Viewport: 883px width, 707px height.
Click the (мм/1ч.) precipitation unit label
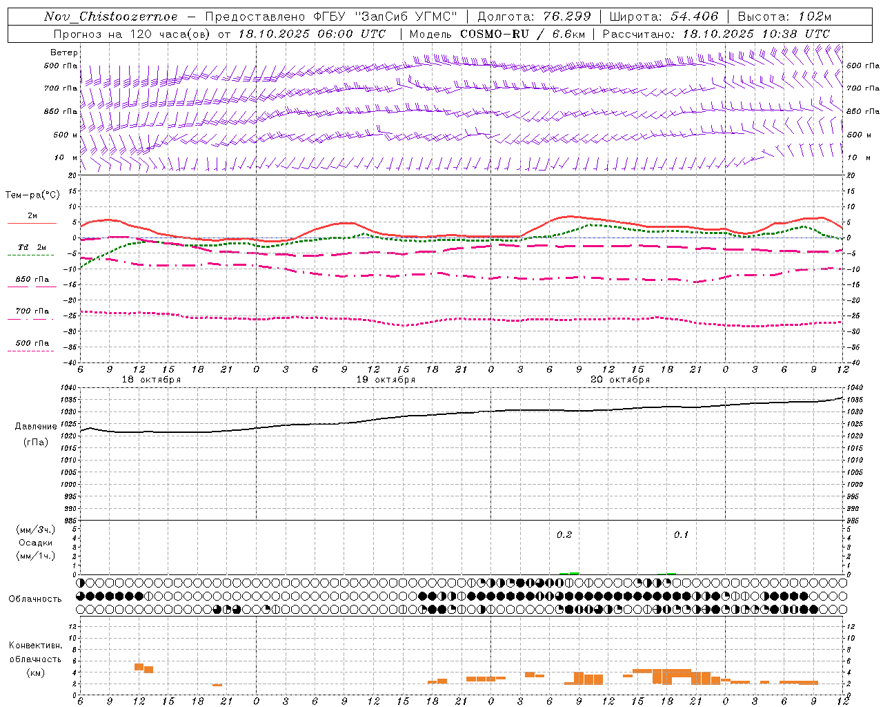pos(36,556)
